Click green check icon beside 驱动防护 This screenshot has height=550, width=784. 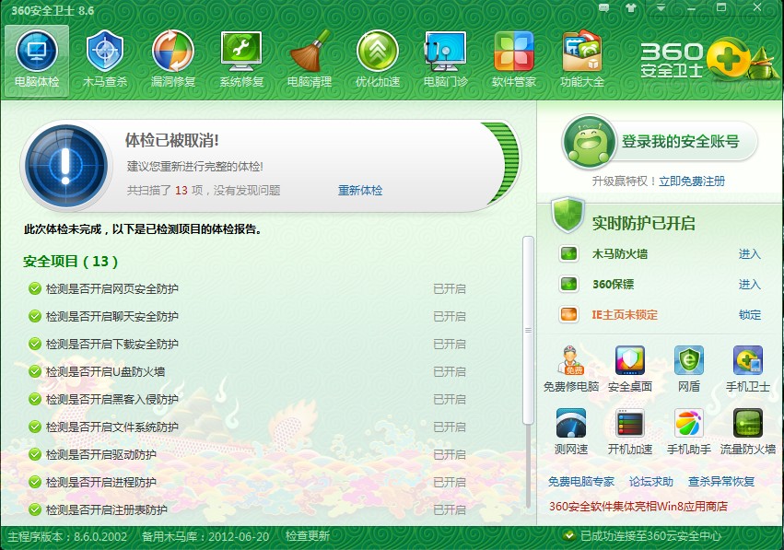click(x=34, y=454)
